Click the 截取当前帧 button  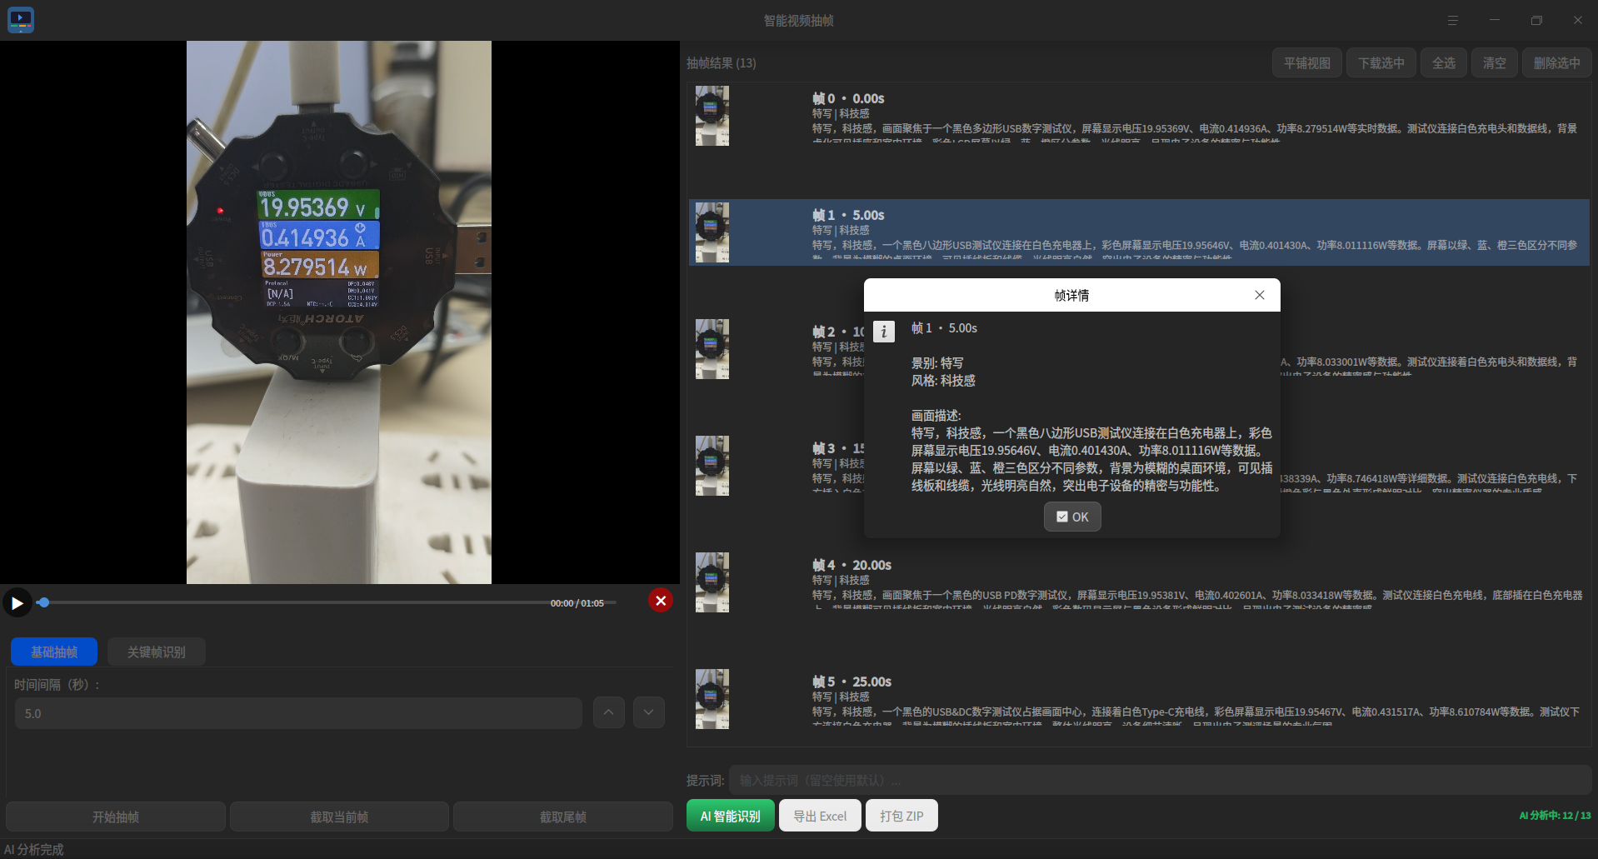339,817
